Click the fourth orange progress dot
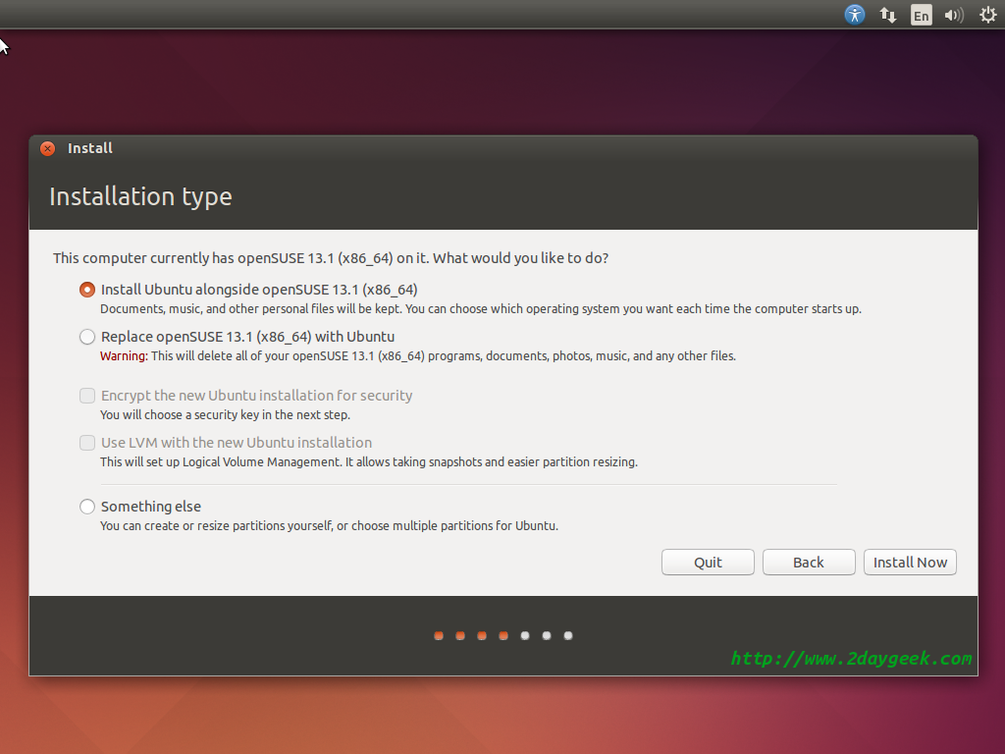 coord(503,635)
